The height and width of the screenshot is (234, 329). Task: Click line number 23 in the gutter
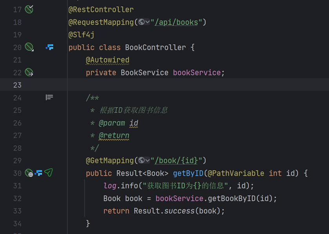(x=17, y=85)
